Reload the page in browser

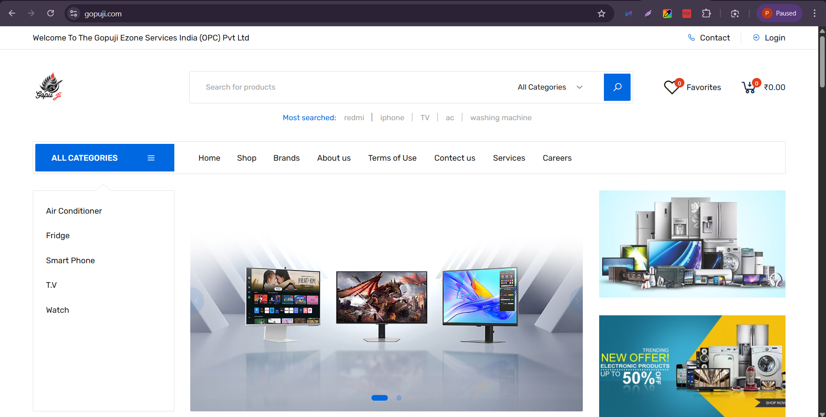pos(50,13)
